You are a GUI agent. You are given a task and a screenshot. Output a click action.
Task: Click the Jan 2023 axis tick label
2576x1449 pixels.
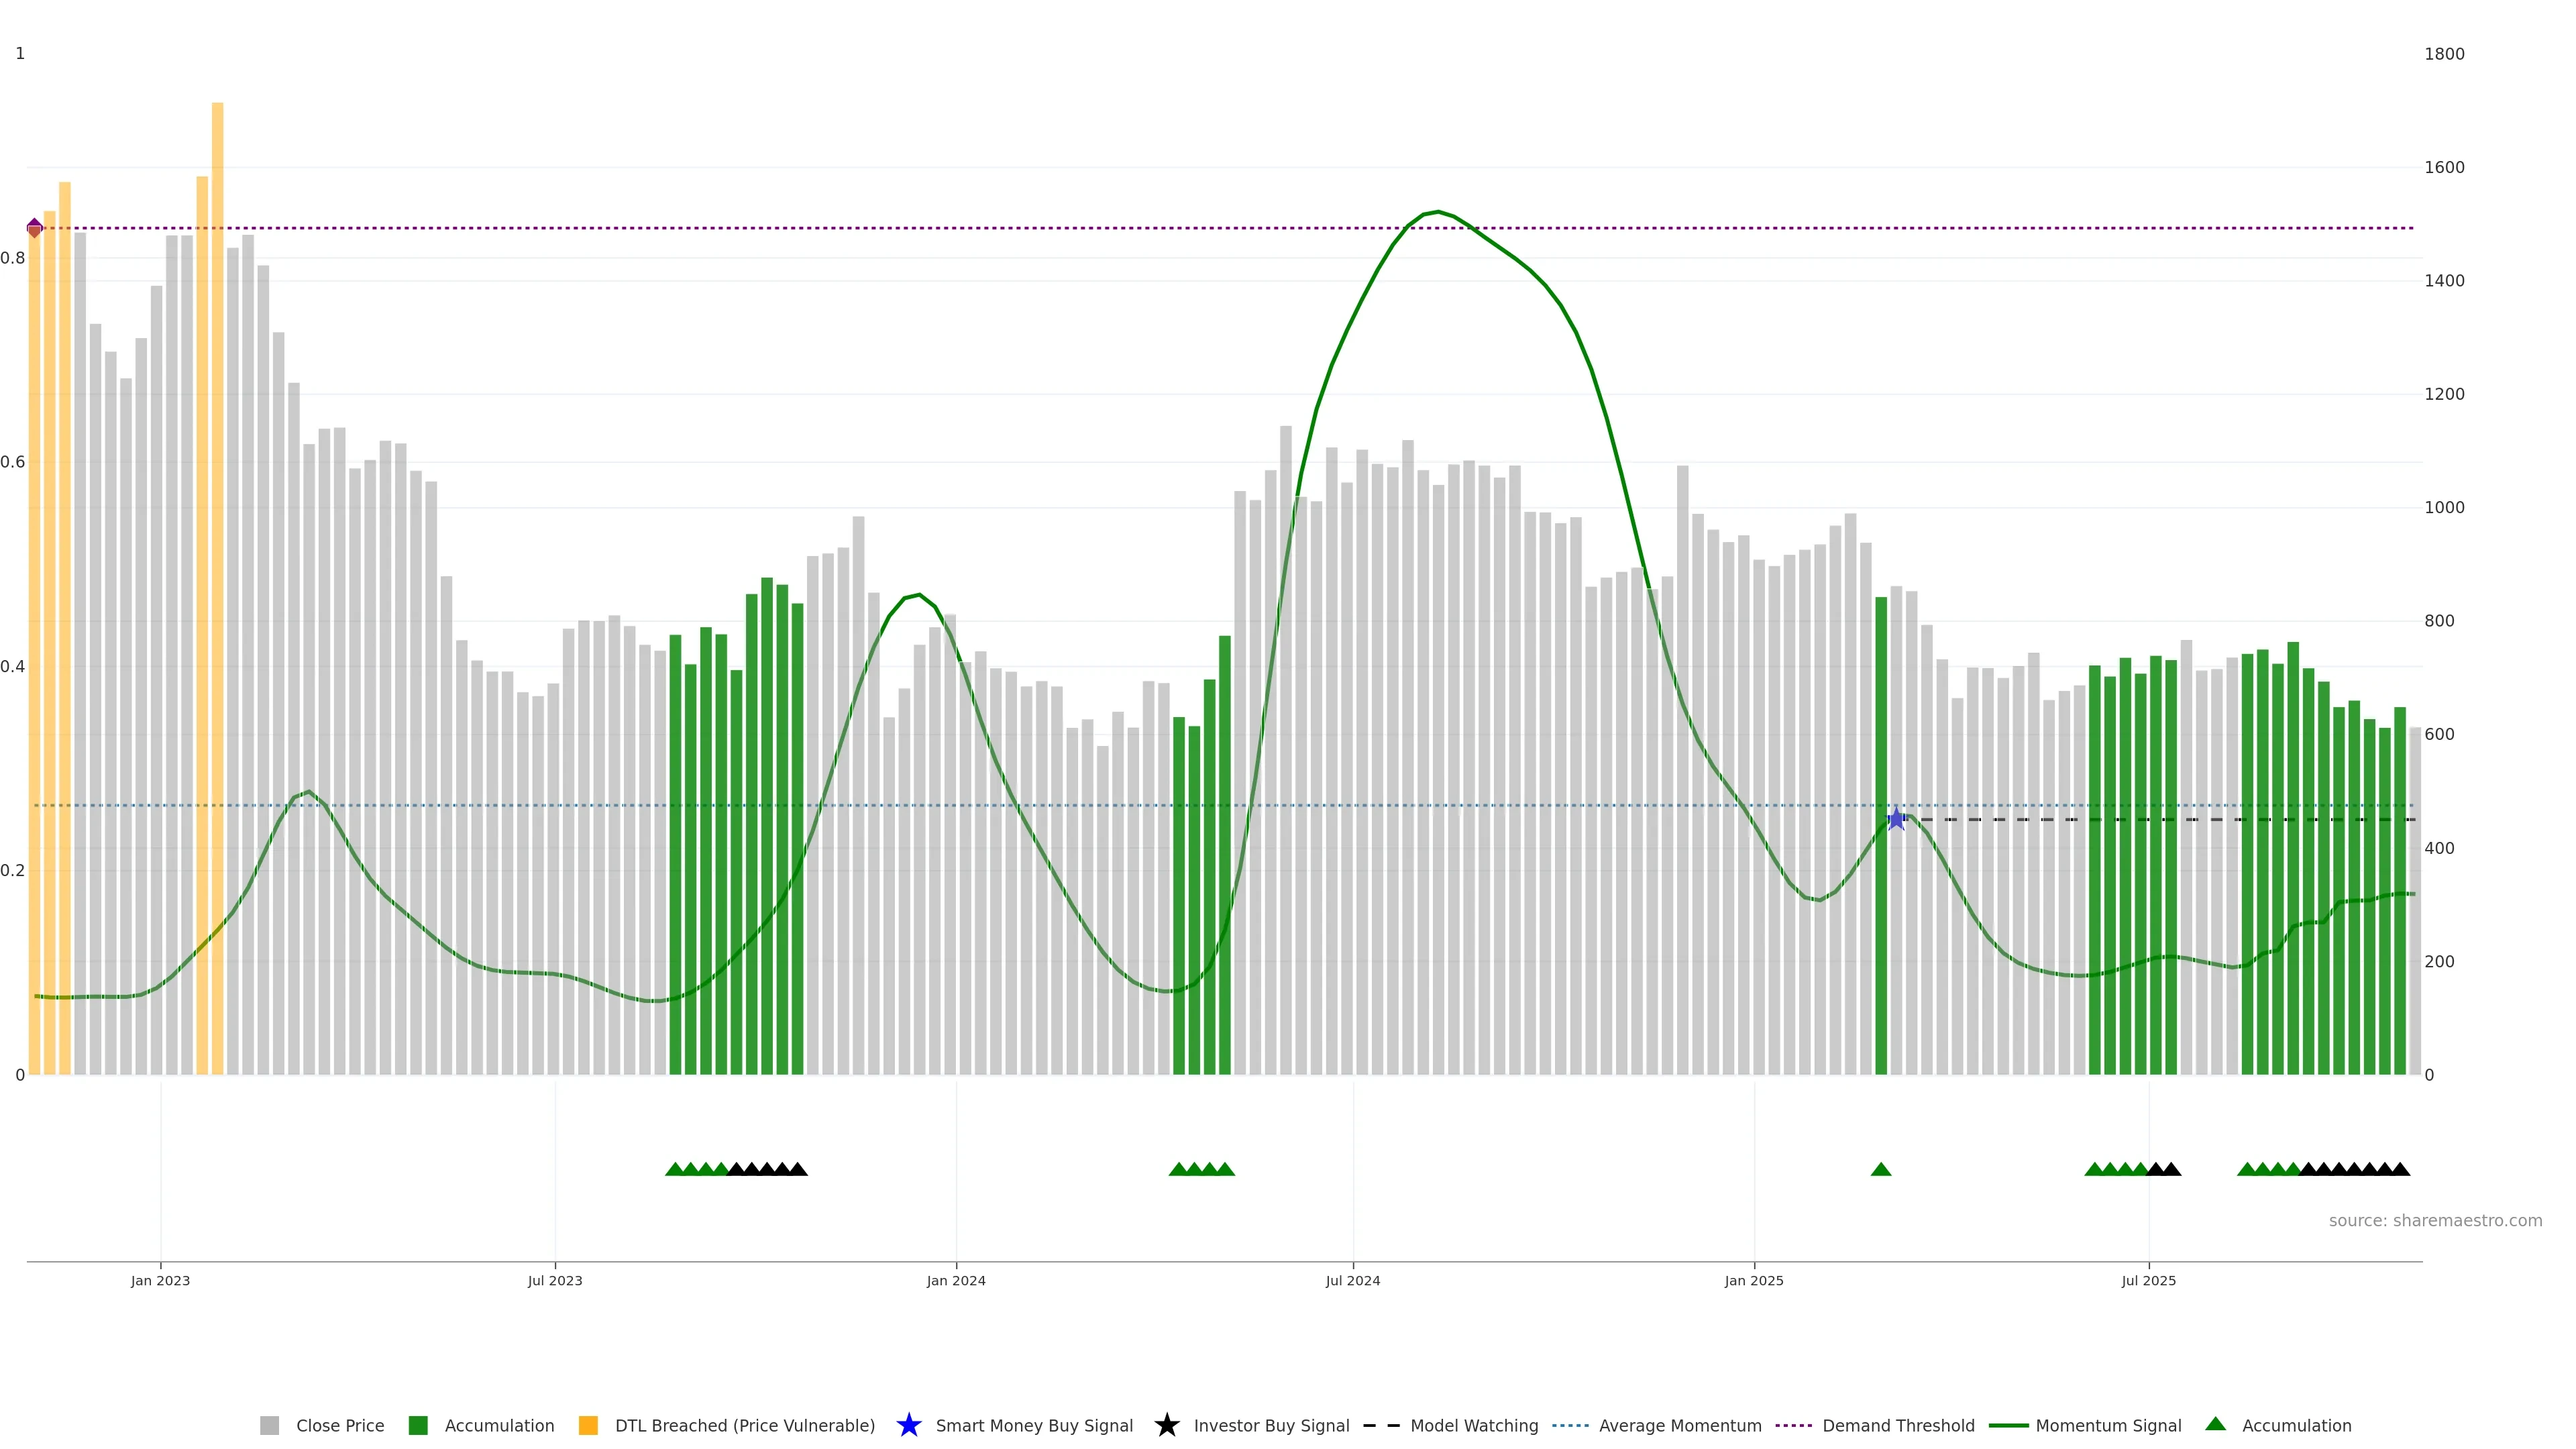click(160, 1280)
